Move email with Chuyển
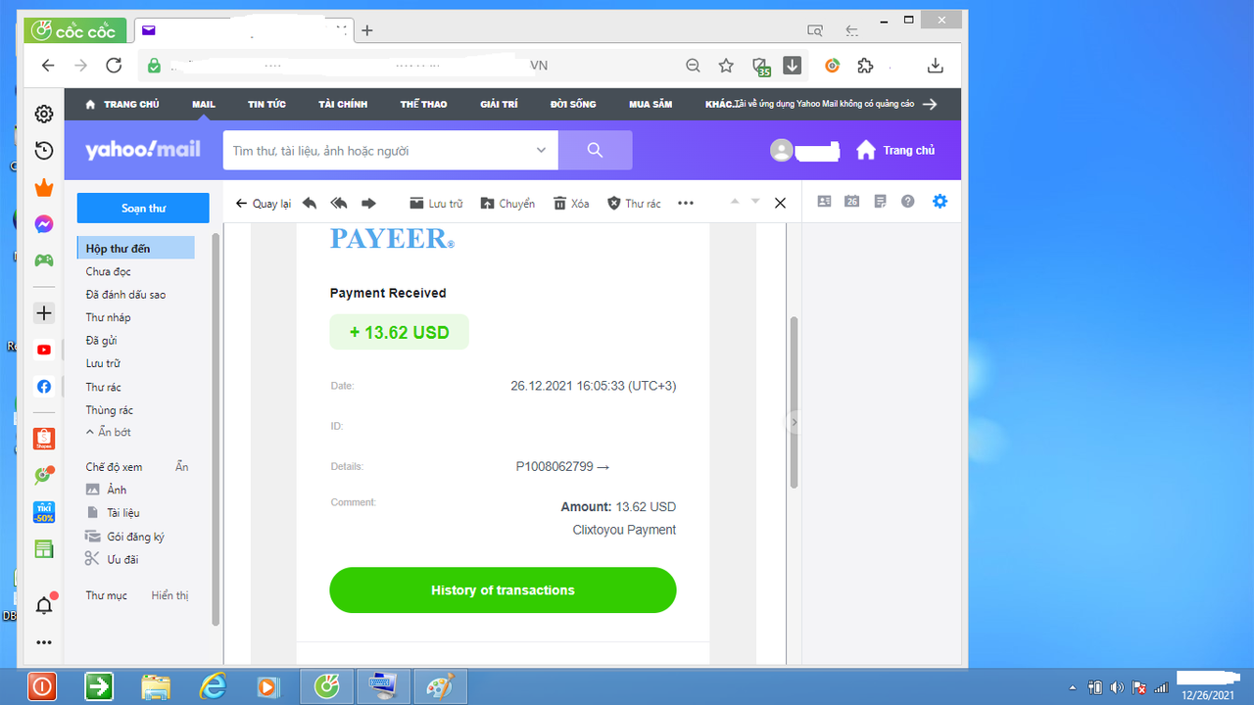Viewport: 1254px width, 705px height. click(x=507, y=204)
